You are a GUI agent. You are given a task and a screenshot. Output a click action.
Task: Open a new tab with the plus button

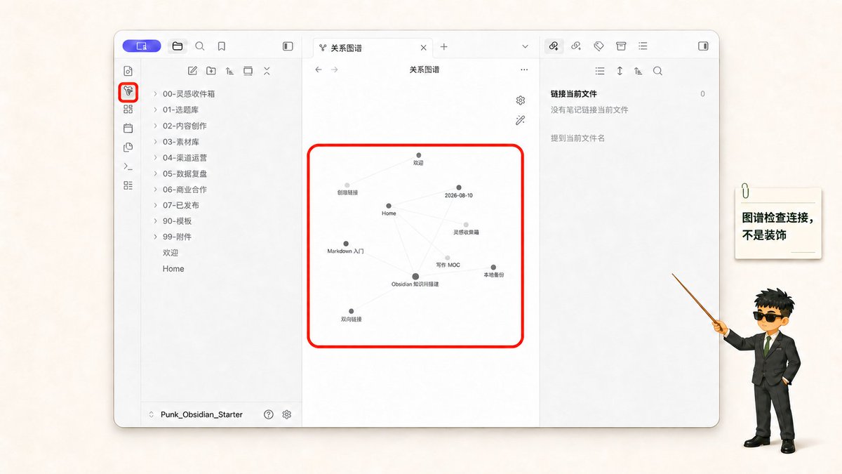click(444, 47)
